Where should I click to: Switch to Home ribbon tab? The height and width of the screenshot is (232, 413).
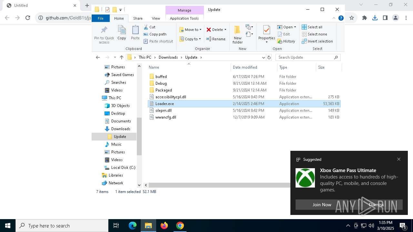119,18
